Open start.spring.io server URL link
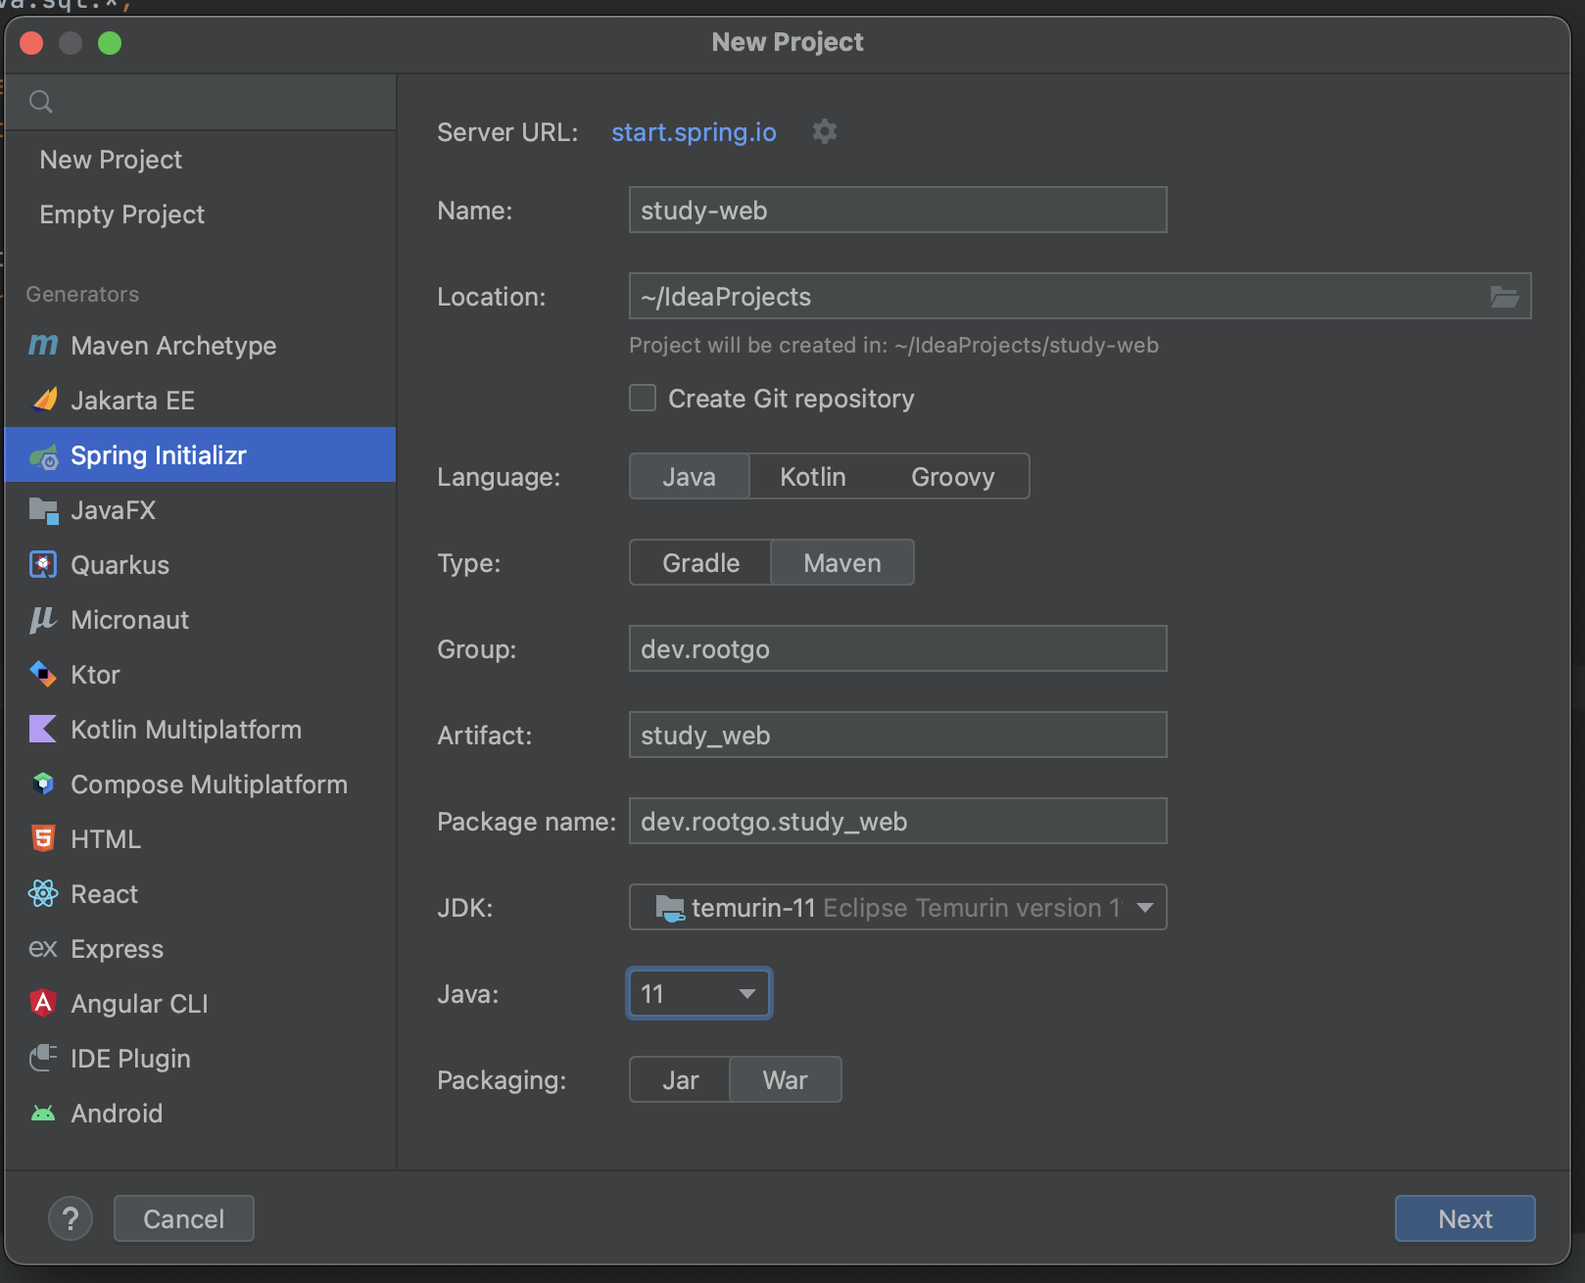The width and height of the screenshot is (1585, 1283). tap(694, 132)
